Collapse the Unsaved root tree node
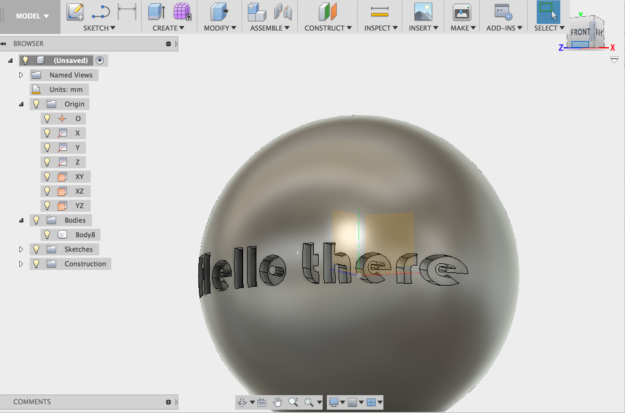Viewport: 625px width, 413px height. (x=10, y=61)
